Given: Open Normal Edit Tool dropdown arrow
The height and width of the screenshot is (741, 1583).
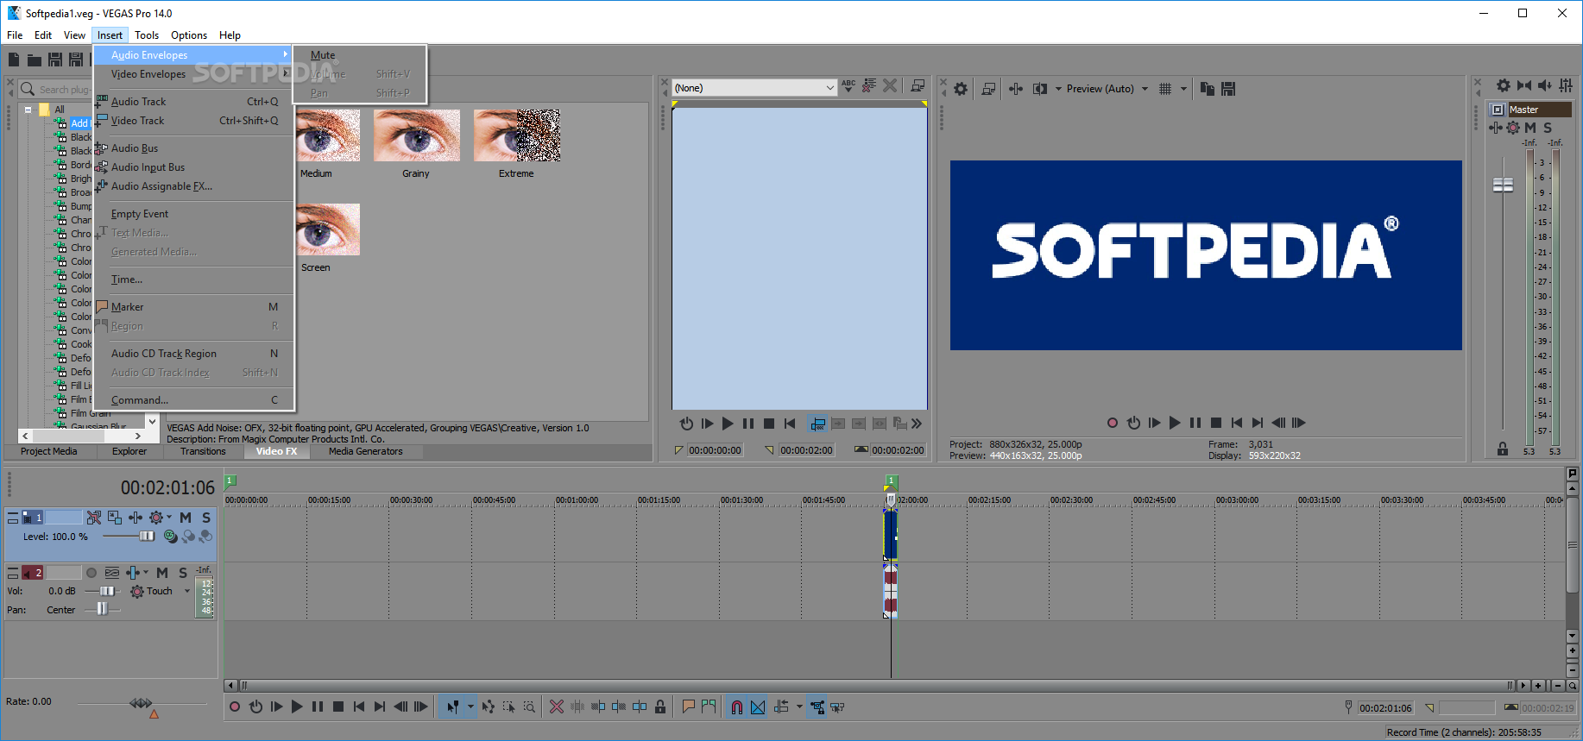Looking at the screenshot, I should [x=470, y=707].
